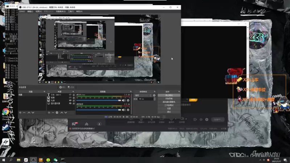Select the scene entry in Scenes list

pyautogui.click(x=32, y=95)
